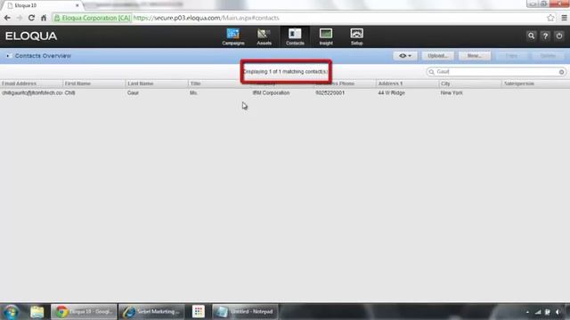Open the Campaigns section icon
This screenshot has width=570, height=320.
tap(233, 36)
